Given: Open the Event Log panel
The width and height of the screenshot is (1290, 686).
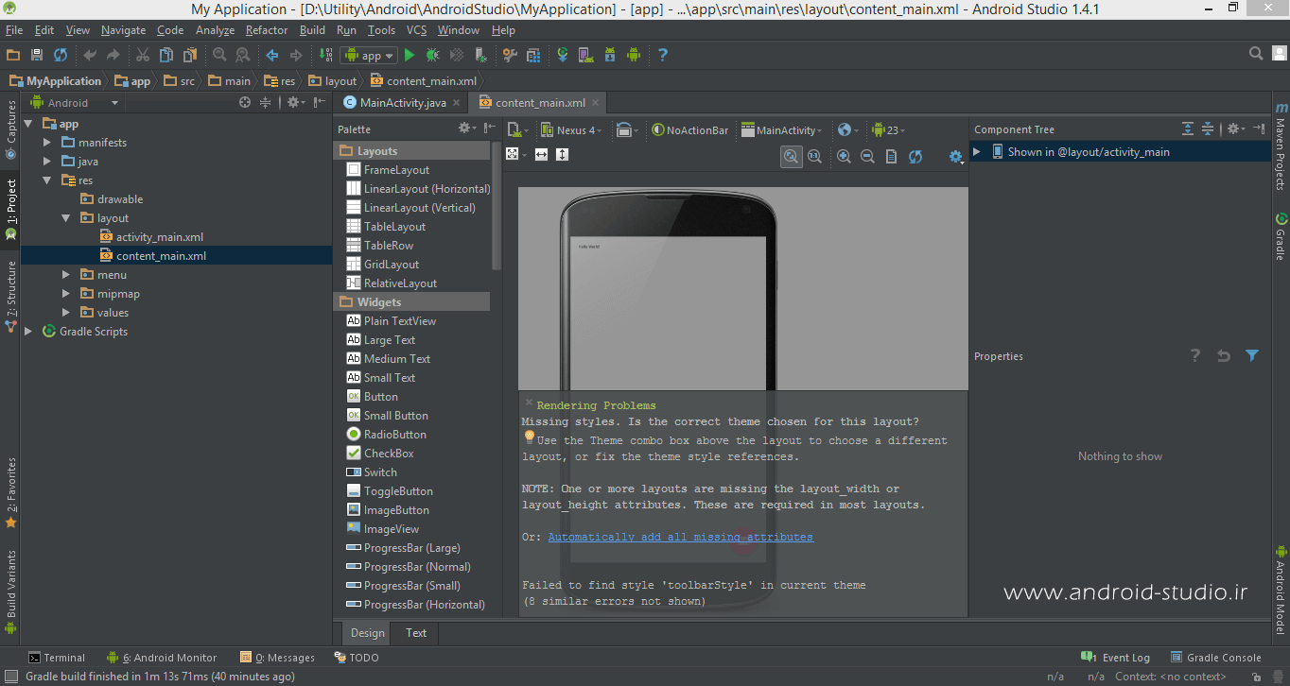Looking at the screenshot, I should tap(1116, 658).
